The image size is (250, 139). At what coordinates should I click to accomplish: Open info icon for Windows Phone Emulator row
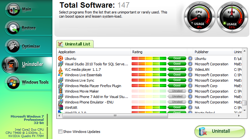(x=190, y=102)
